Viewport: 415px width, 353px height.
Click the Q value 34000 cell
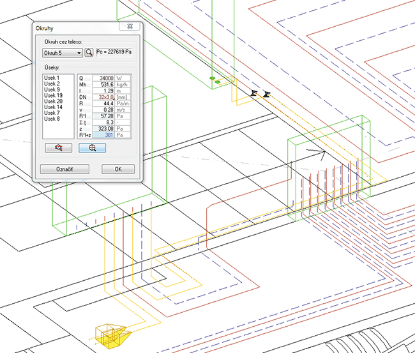(x=103, y=78)
